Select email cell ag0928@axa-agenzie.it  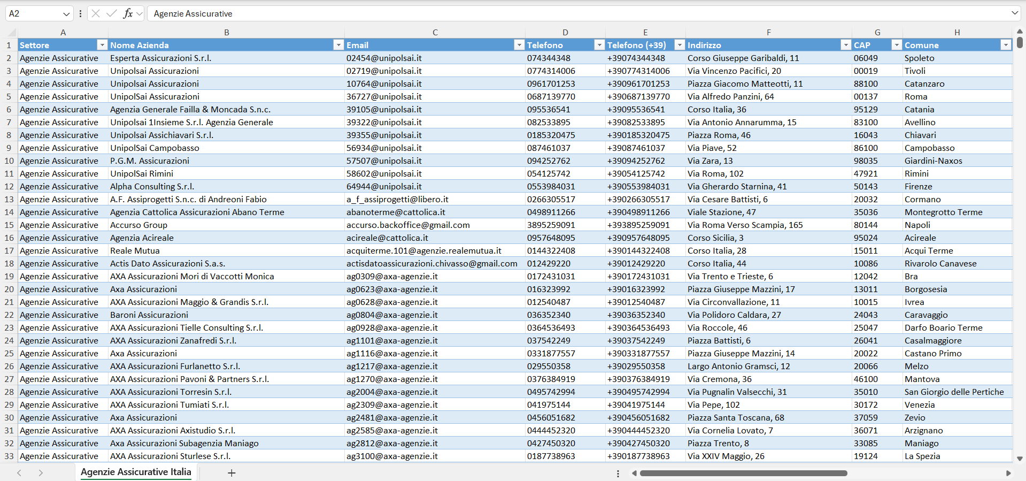(x=435, y=327)
